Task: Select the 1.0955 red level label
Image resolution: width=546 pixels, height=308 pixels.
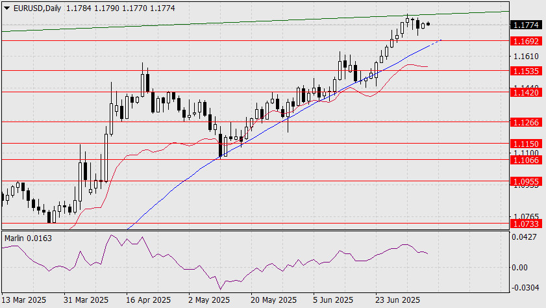Action: click(x=526, y=181)
